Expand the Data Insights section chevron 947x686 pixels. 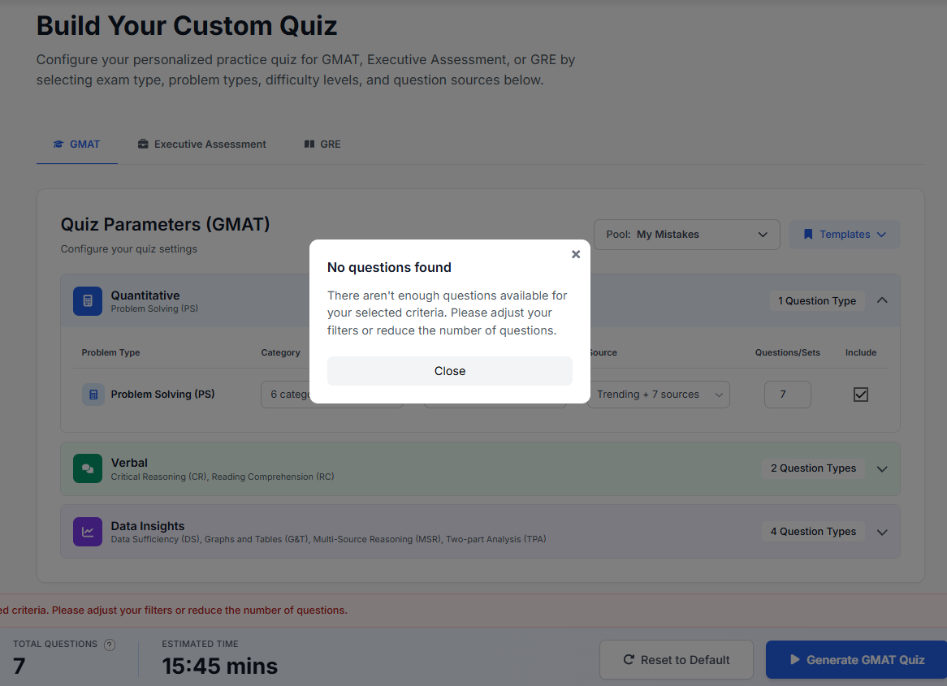883,532
